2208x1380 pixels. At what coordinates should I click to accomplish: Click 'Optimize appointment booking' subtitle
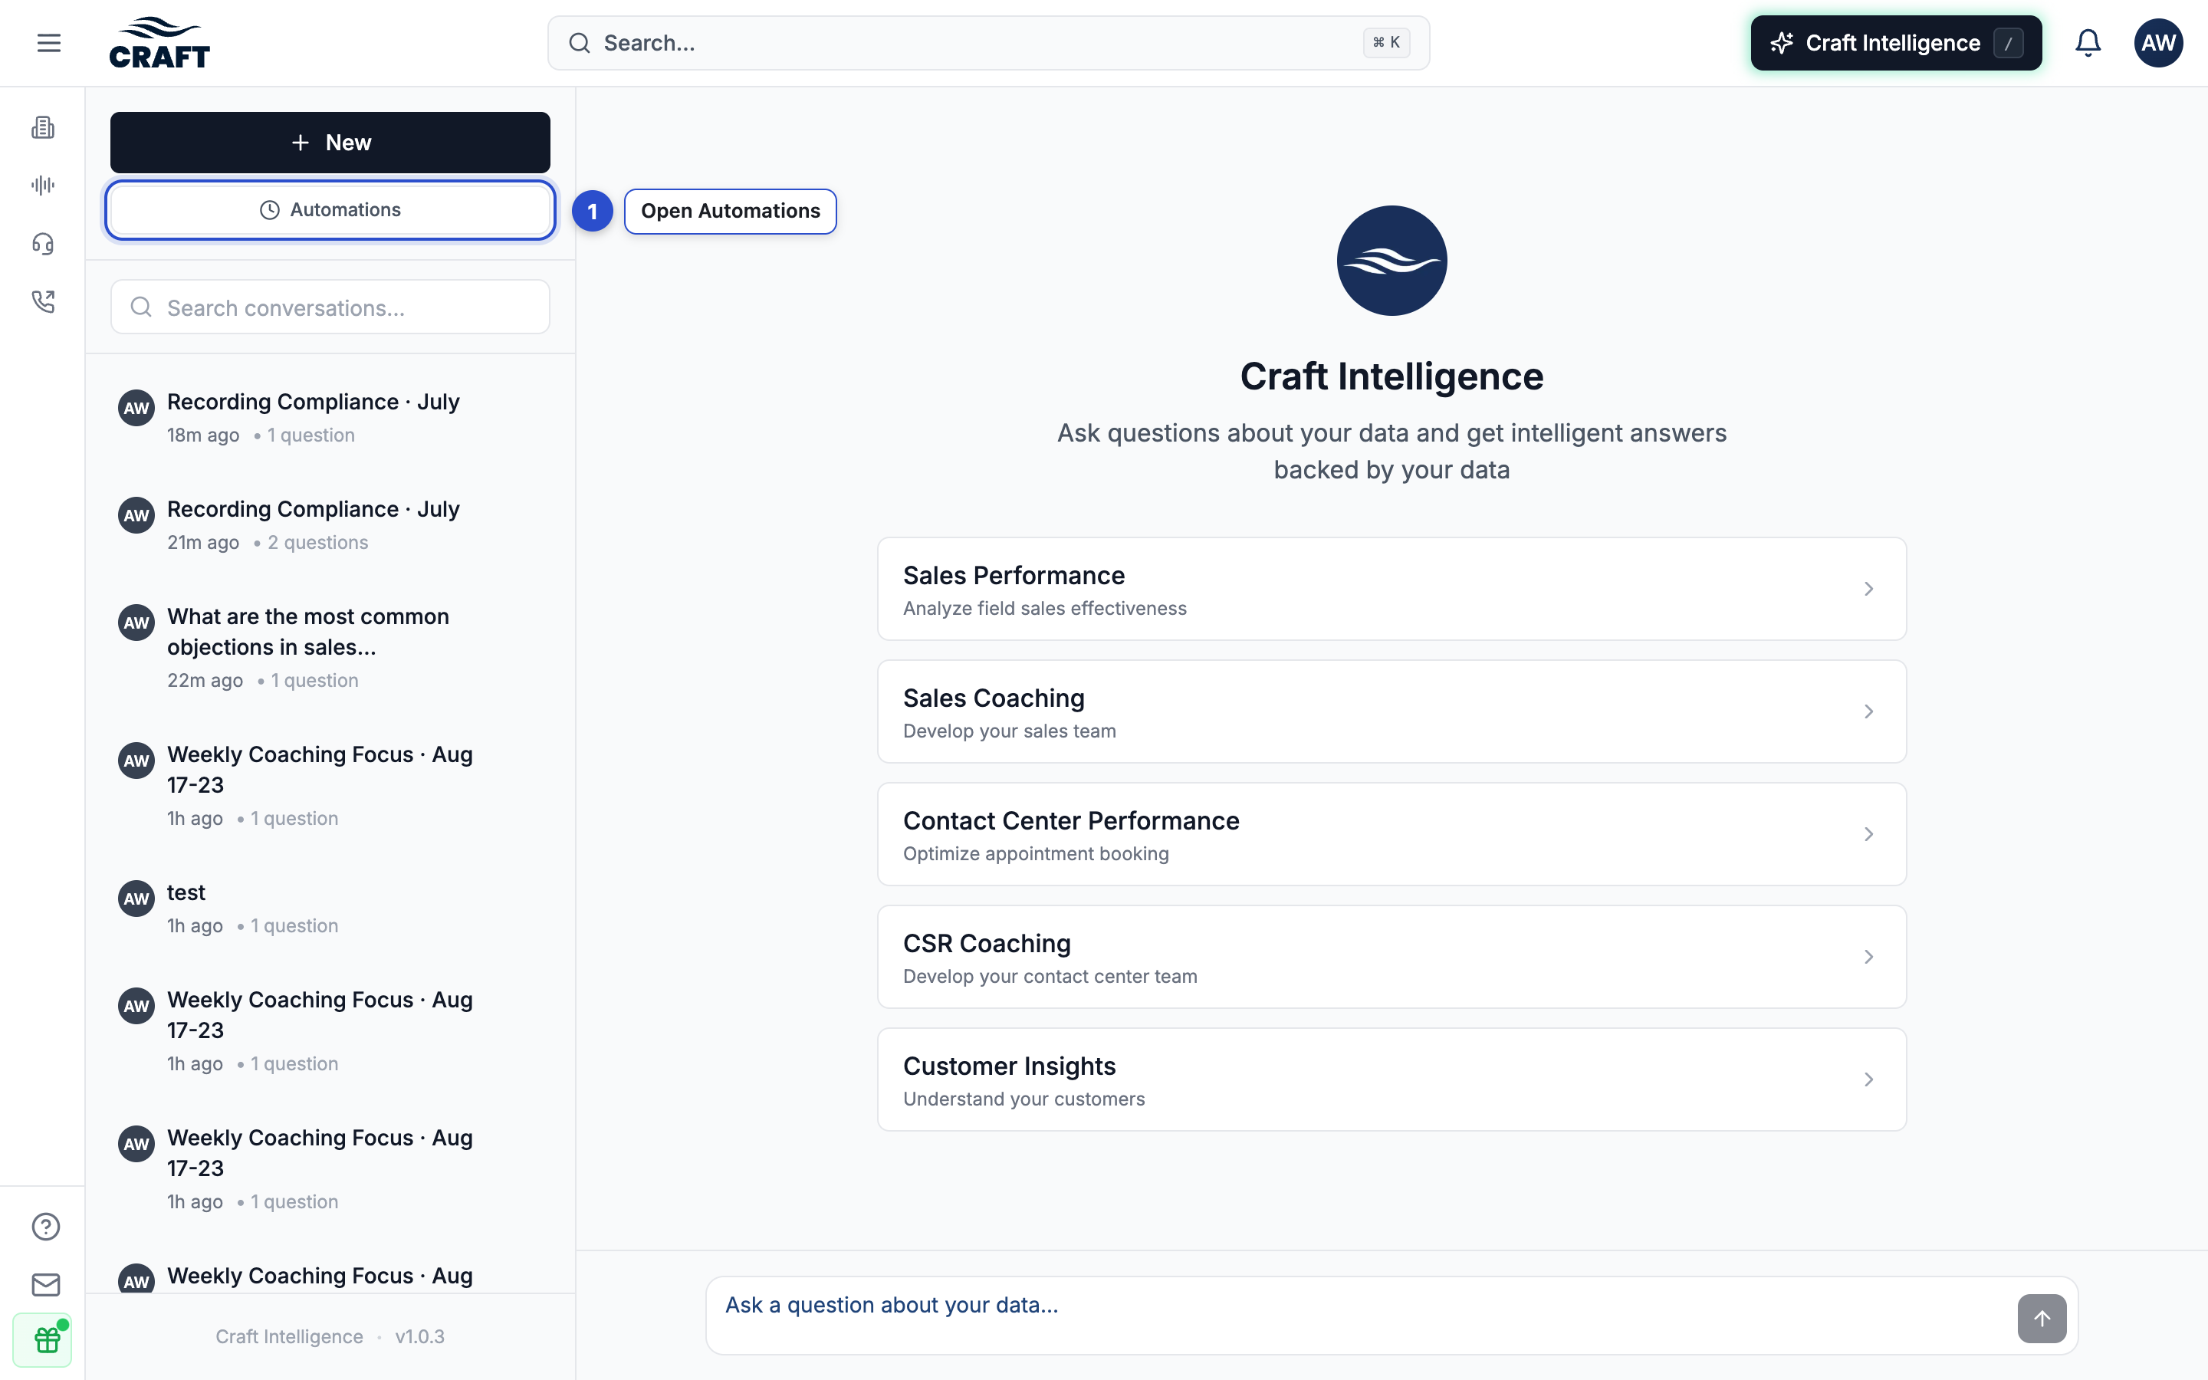coord(1036,853)
